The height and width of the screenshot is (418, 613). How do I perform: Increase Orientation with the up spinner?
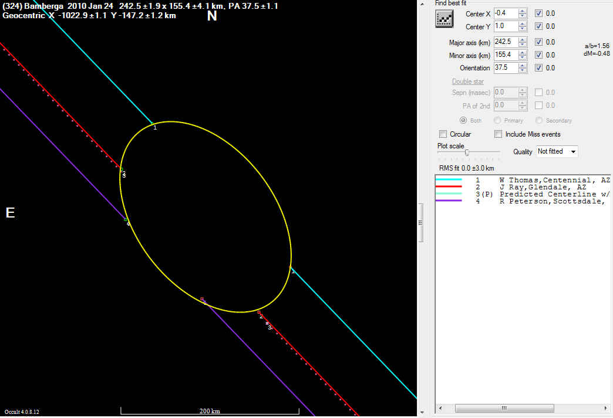coord(523,65)
